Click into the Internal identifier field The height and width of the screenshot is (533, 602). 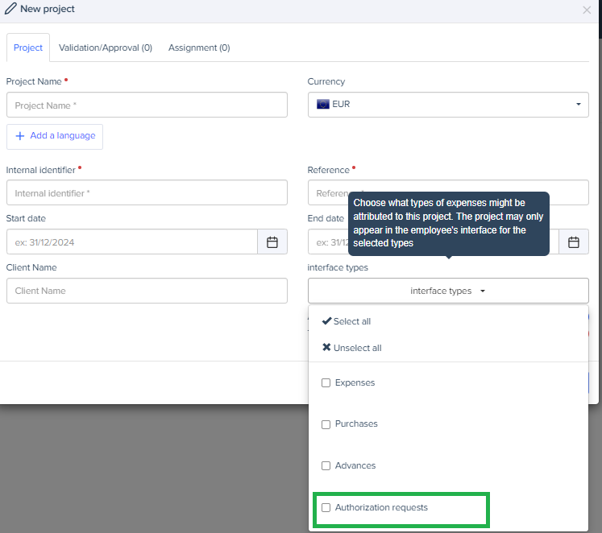(x=147, y=193)
